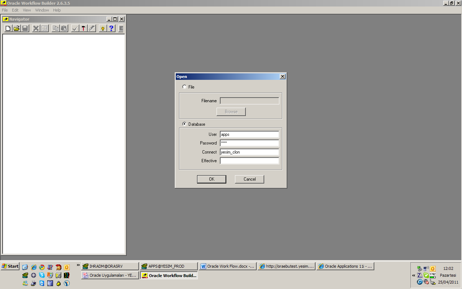This screenshot has height=289, width=462.
Task: Switch to oraebutest.yesim browser taskbar item
Action: tap(287, 266)
